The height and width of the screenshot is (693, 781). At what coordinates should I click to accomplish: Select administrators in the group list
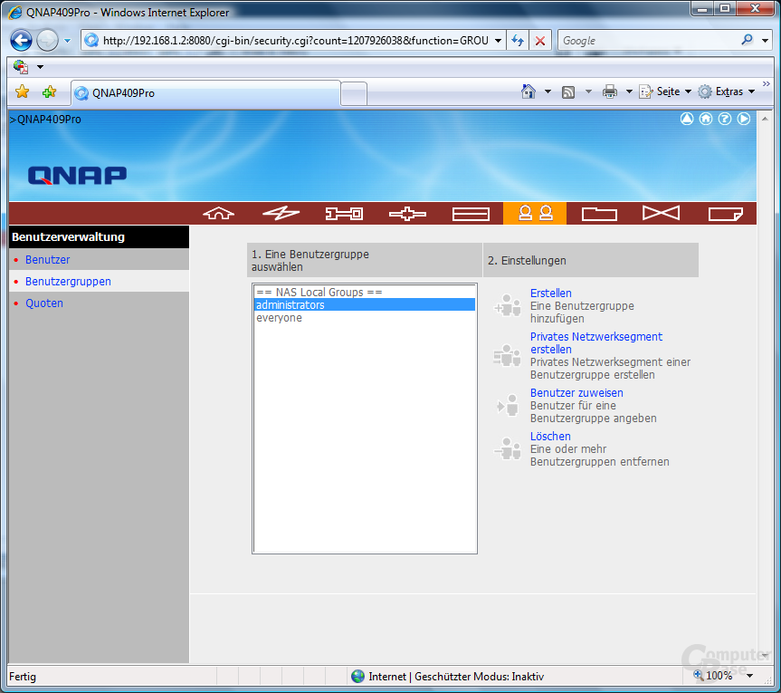(365, 304)
